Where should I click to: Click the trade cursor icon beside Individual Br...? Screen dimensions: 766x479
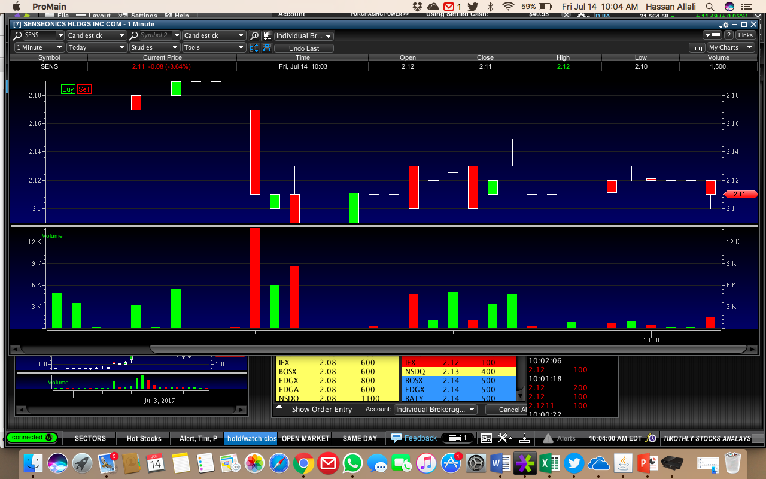tap(267, 36)
